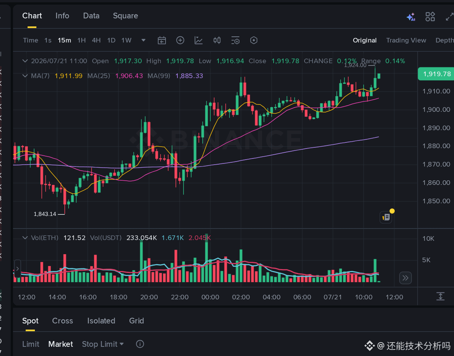Click the auto-fit price scale icon
This screenshot has width=454, height=356.
440,296
